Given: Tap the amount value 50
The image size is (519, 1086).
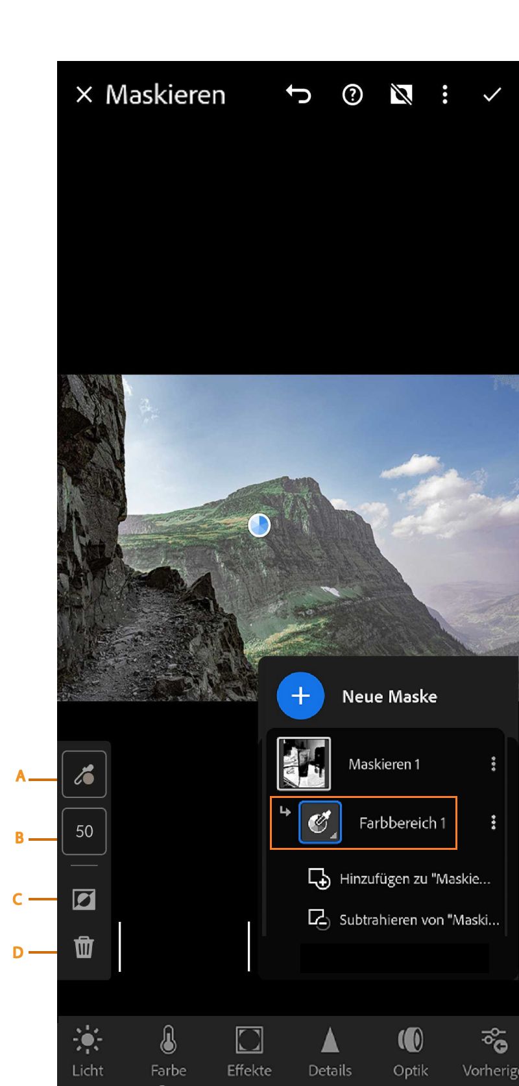Looking at the screenshot, I should coord(84,831).
